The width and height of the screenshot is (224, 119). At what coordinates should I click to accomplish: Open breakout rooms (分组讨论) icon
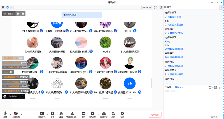(x=104, y=114)
